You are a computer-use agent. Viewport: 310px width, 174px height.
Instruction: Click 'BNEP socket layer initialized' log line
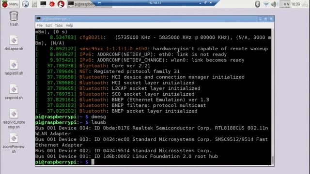point(155,111)
